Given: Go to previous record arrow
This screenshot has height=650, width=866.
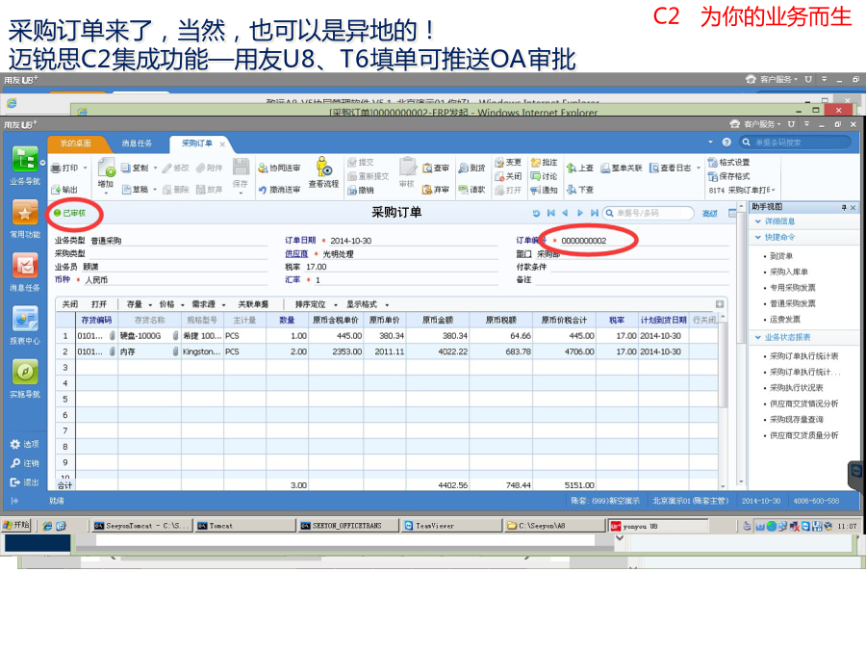Looking at the screenshot, I should point(565,213).
